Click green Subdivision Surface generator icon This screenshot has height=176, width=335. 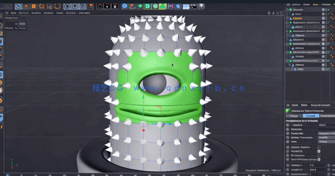(x=140, y=6)
